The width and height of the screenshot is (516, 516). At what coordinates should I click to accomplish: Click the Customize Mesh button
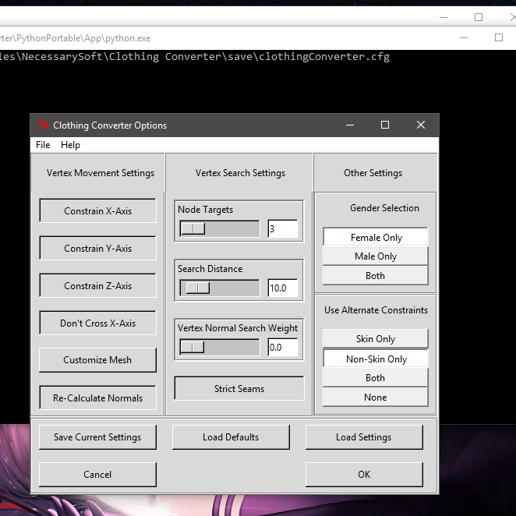(x=97, y=360)
